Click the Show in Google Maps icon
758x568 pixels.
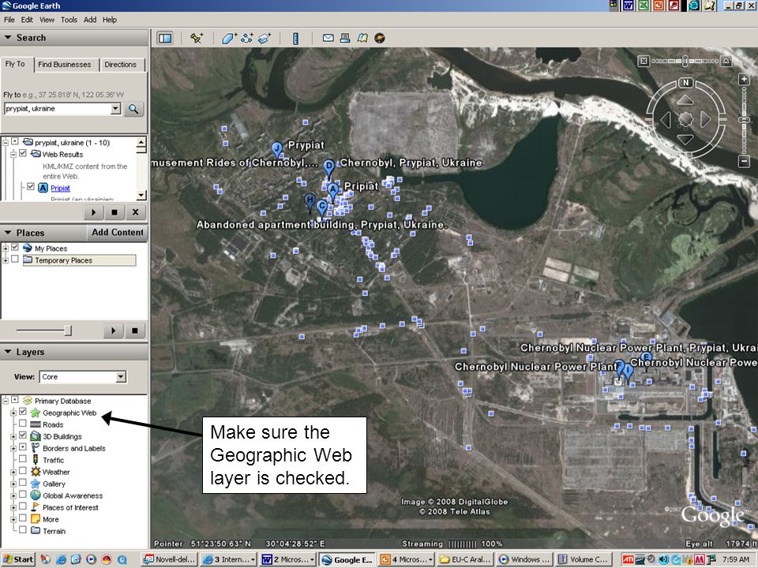[x=362, y=38]
